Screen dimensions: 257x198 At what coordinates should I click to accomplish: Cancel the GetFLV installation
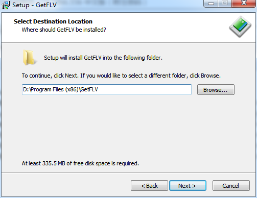tap(231, 186)
